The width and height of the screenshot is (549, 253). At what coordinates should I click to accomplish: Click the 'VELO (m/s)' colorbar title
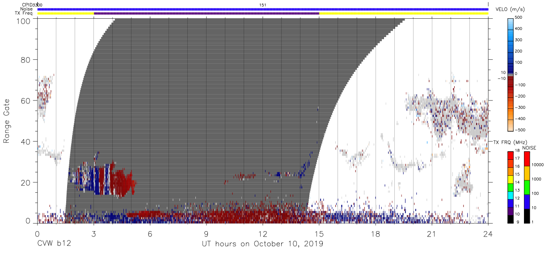tap(511, 9)
